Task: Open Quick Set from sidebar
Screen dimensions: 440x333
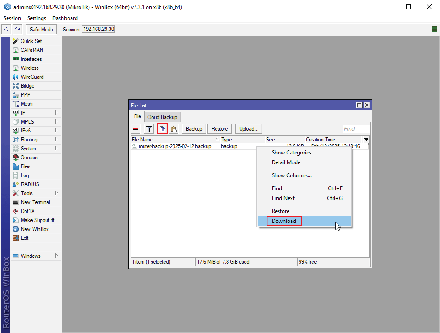Action: (30, 41)
